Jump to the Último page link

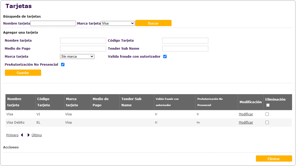(37, 135)
